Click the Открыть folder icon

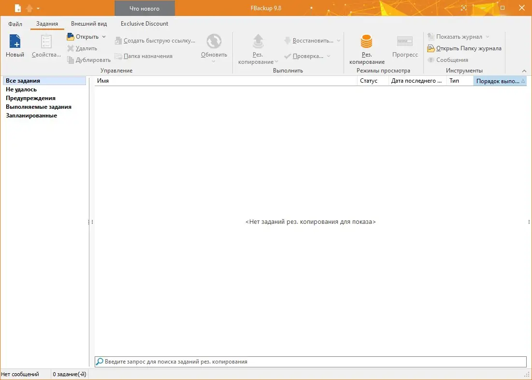(70, 37)
